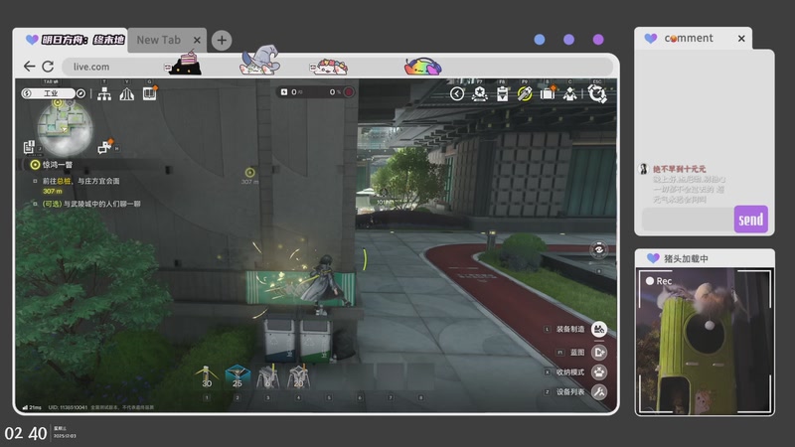Screen dimensions: 795x447
Task: Open the tech tree hierarchy icon
Action: click(x=104, y=93)
